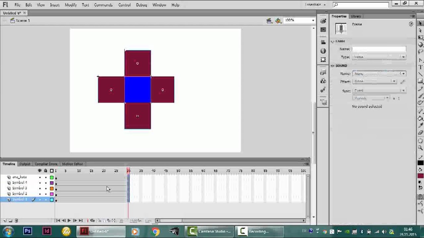Select the Symbol 3 layer
This screenshot has width=424, height=238.
20,188
